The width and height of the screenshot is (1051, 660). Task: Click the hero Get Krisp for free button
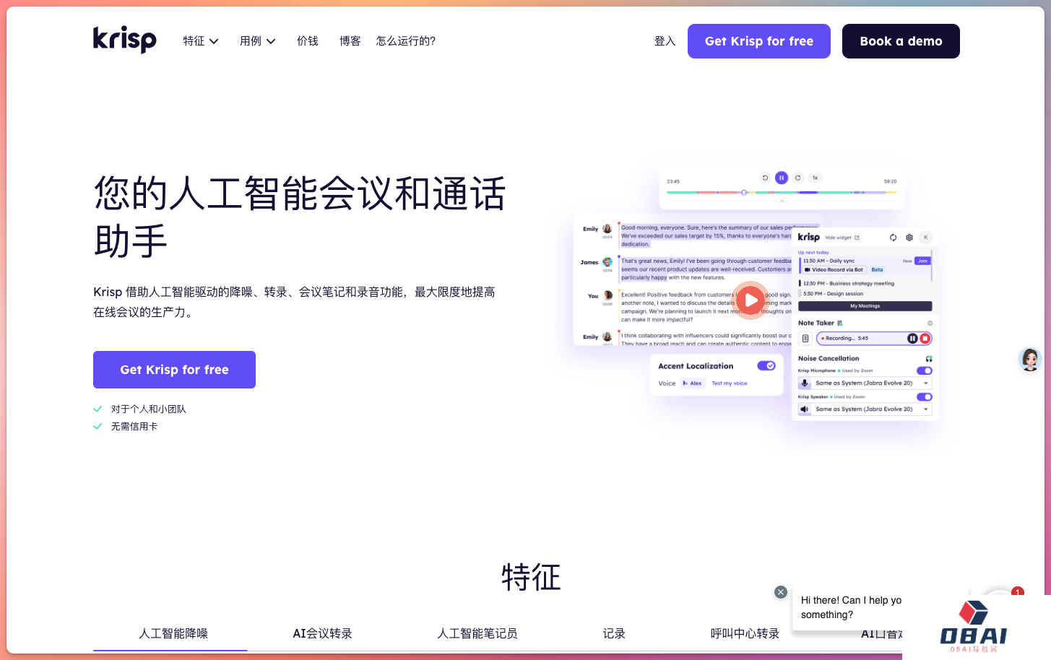pos(174,370)
